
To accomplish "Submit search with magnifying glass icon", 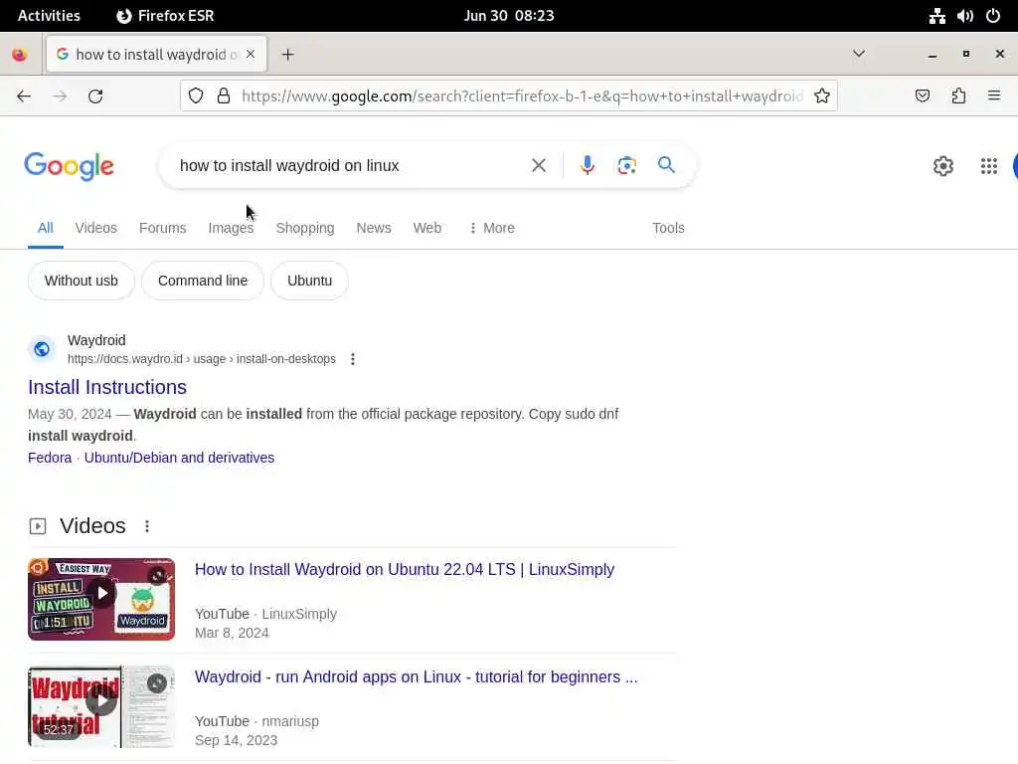I will [x=666, y=165].
